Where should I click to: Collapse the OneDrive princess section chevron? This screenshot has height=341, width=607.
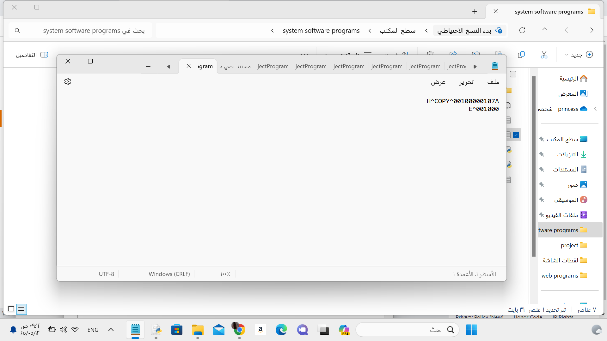click(596, 109)
